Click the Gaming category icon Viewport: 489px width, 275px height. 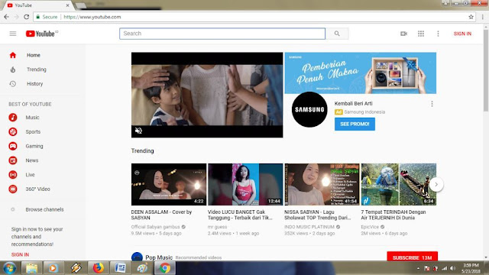tap(13, 146)
